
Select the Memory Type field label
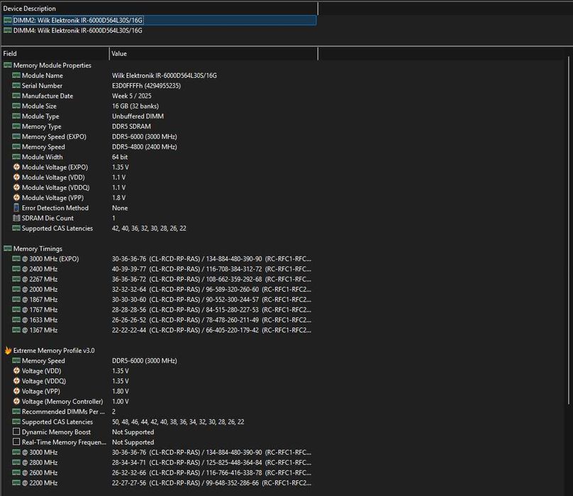41,126
